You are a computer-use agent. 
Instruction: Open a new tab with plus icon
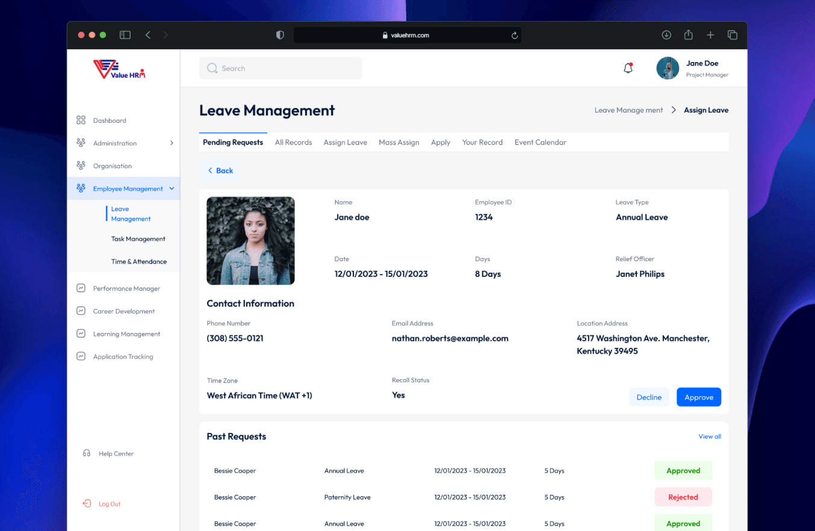(x=710, y=35)
